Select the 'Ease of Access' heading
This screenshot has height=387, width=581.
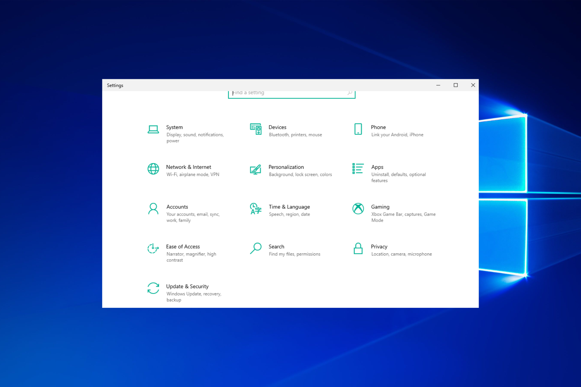tap(183, 247)
